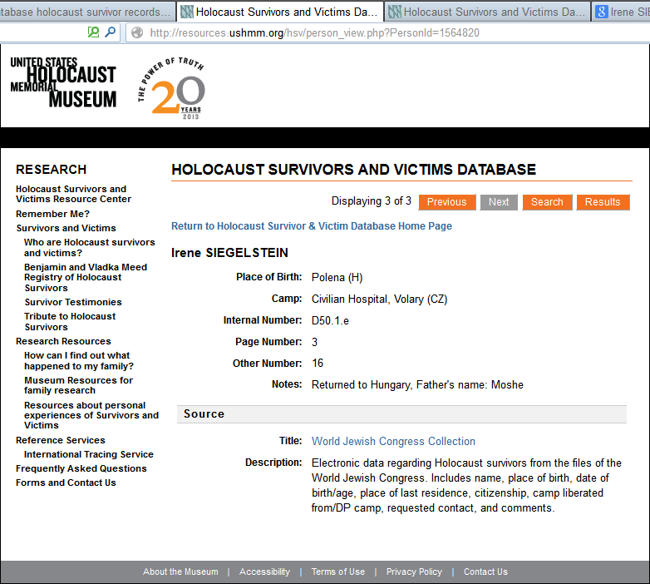
Task: Click About the Museum in footer
Action: click(x=180, y=572)
